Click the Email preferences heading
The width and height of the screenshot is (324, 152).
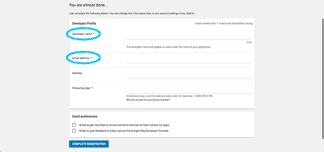pyautogui.click(x=85, y=116)
